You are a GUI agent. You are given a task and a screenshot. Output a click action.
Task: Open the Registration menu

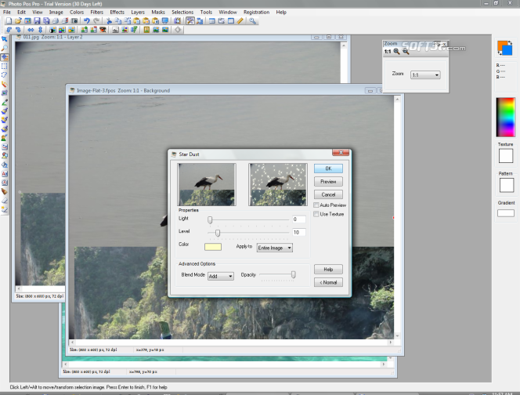point(256,12)
